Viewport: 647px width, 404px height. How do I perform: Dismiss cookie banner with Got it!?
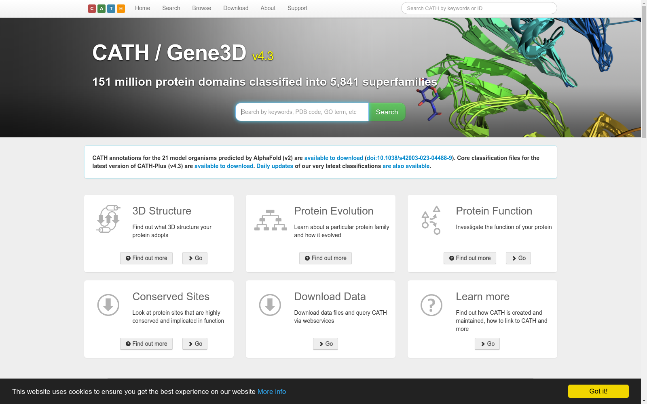[598, 391]
